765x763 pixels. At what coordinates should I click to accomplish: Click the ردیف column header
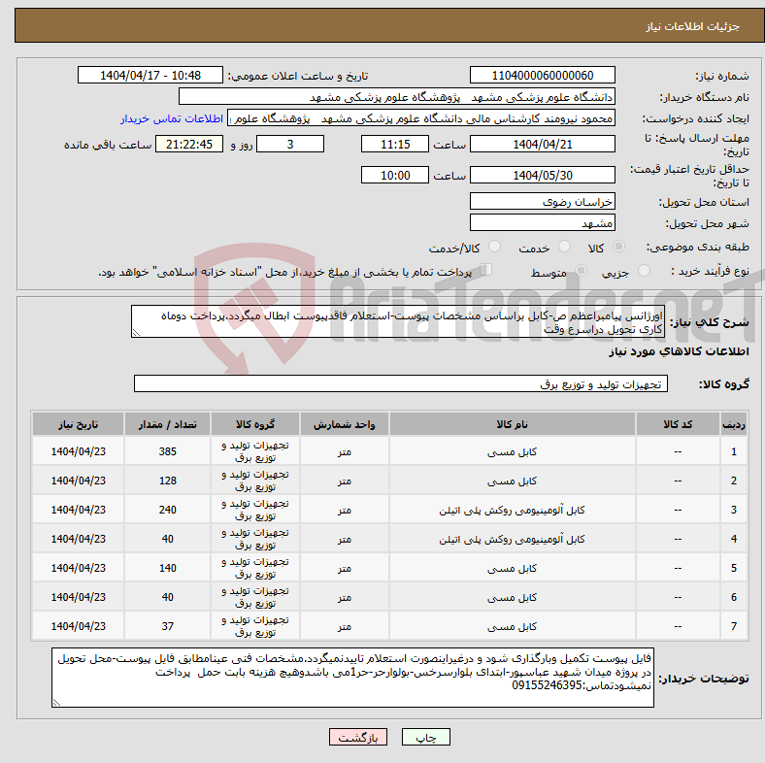733,424
